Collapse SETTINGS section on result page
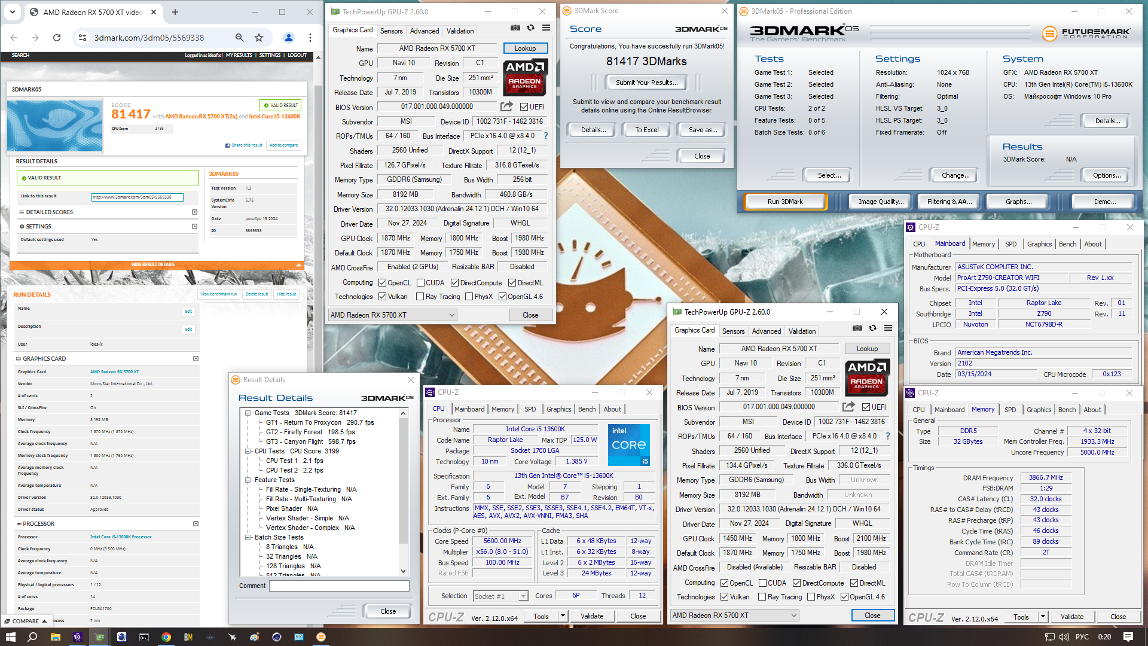The height and width of the screenshot is (646, 1148). (194, 227)
